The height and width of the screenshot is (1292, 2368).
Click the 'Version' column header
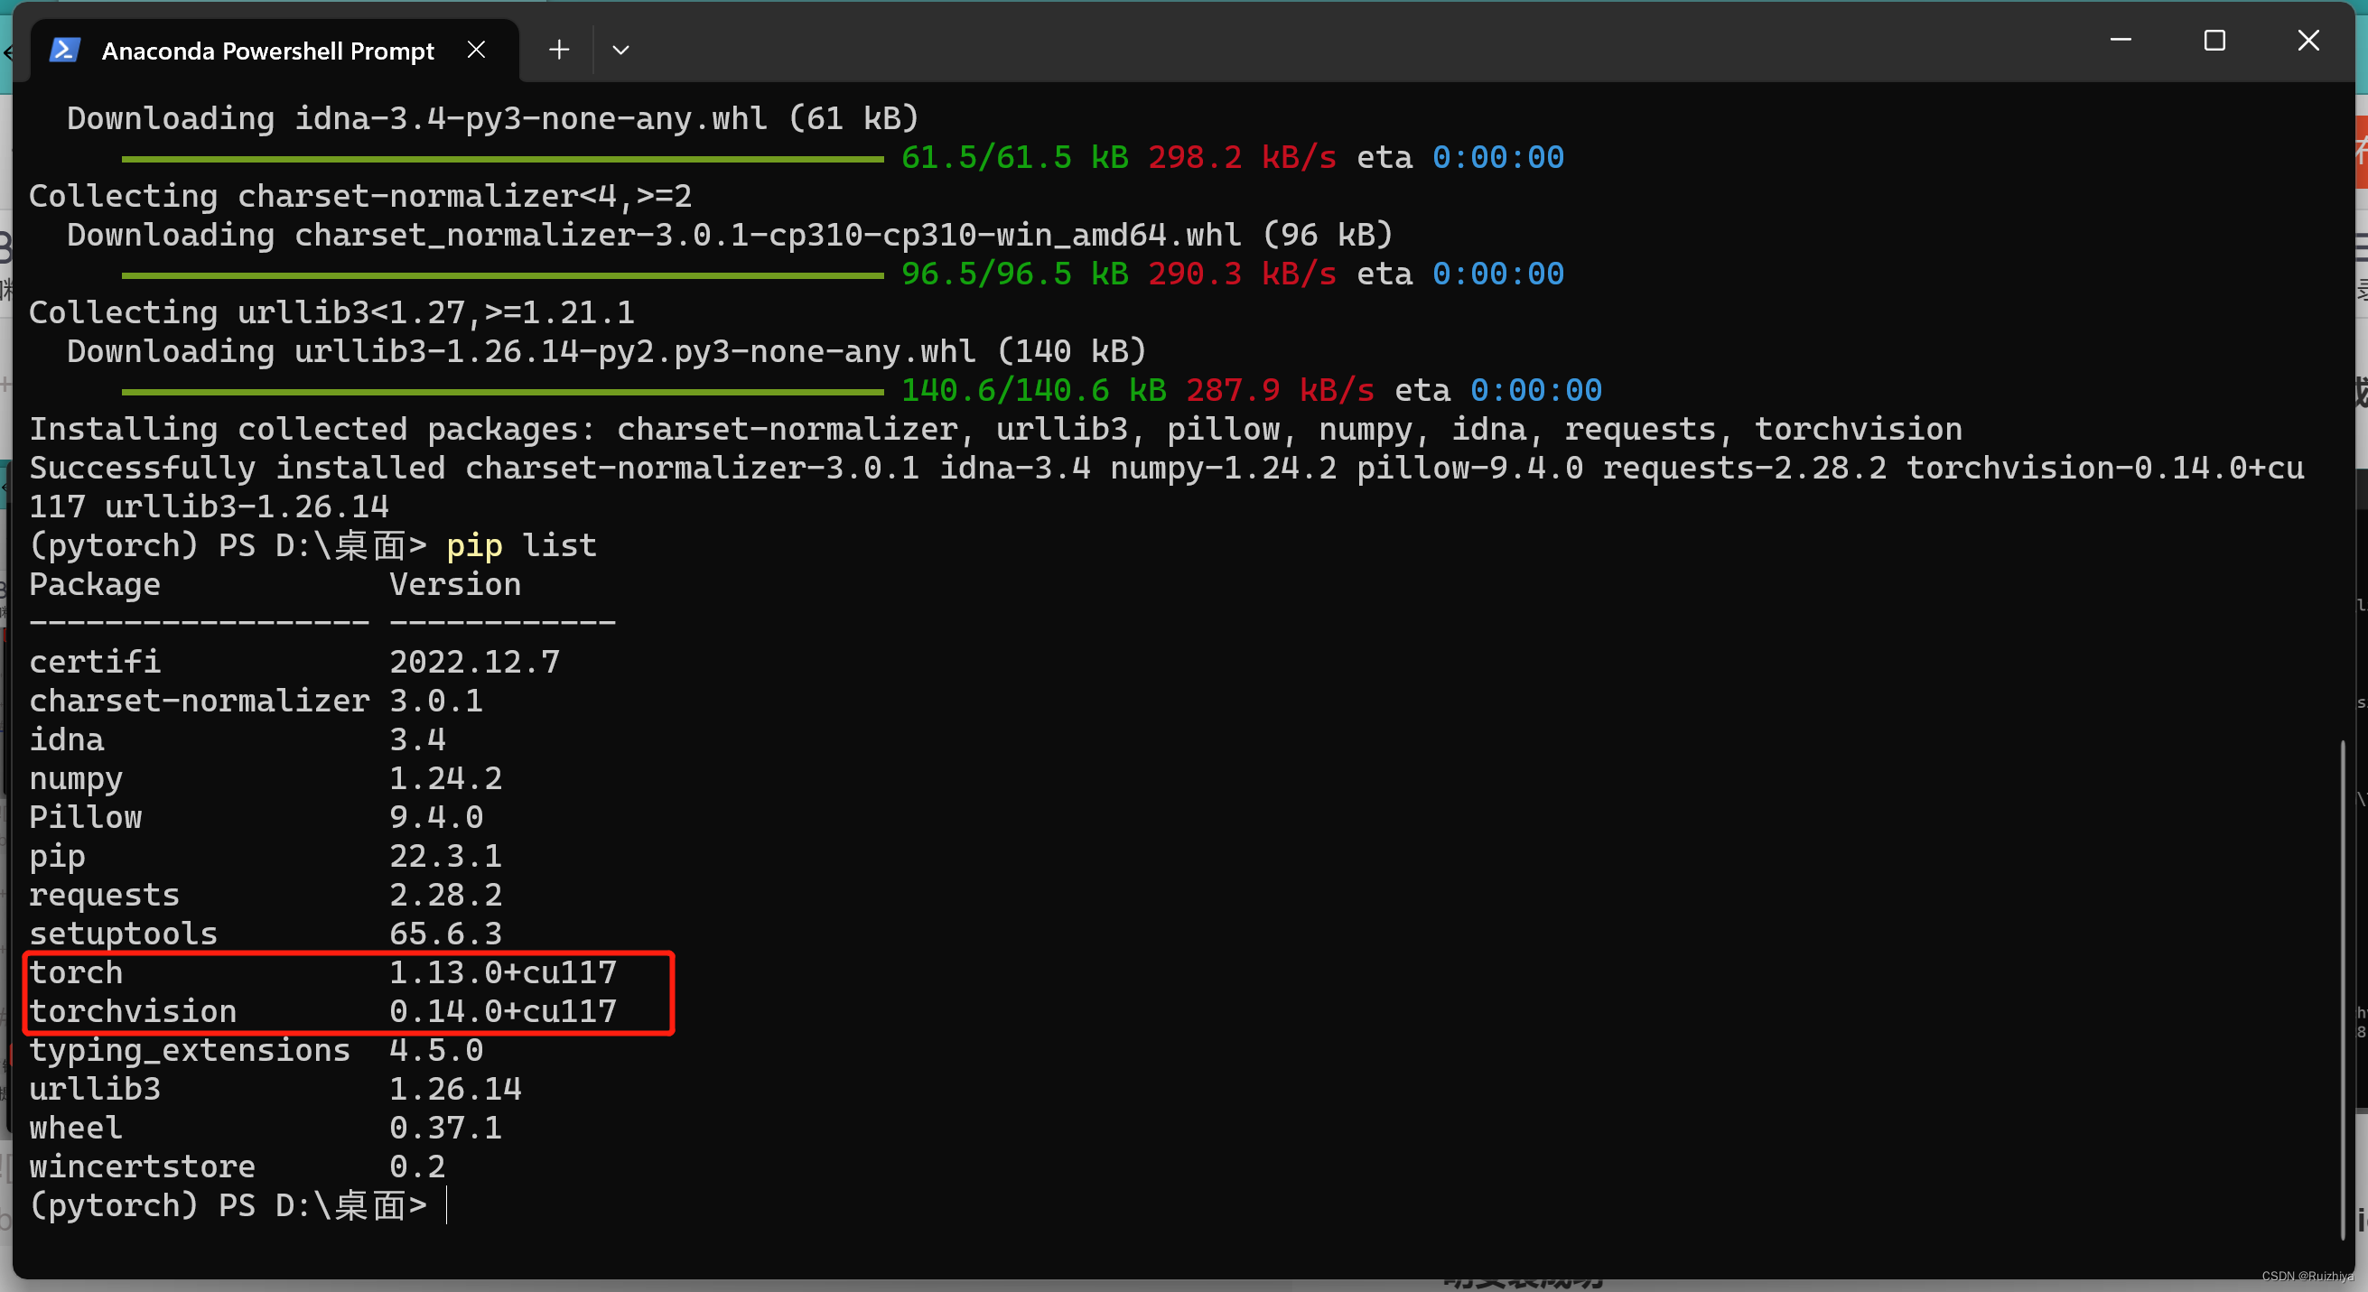tap(455, 584)
